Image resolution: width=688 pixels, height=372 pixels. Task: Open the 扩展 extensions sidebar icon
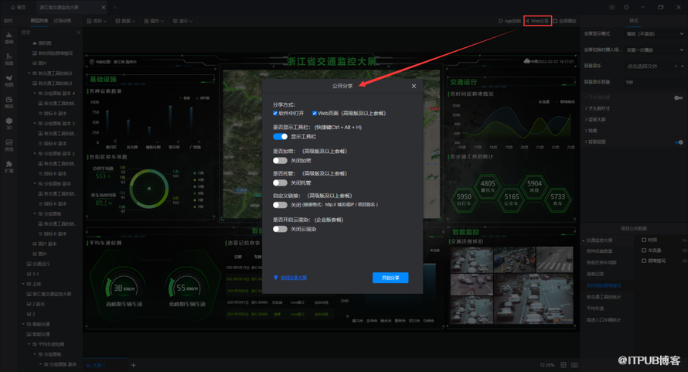[x=9, y=166]
